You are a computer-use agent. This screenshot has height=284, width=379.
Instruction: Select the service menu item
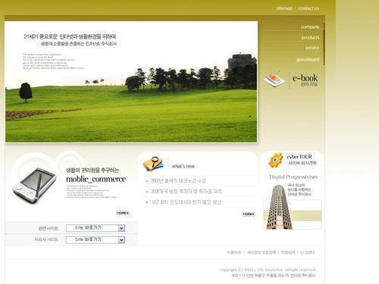(x=312, y=48)
